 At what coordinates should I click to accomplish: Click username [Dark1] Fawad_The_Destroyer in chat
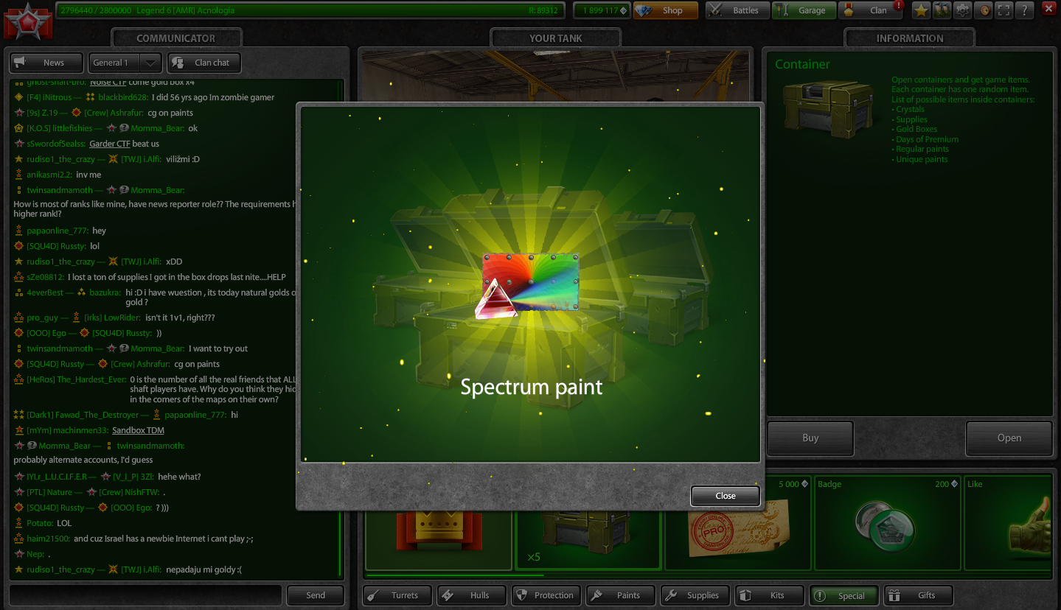(83, 415)
